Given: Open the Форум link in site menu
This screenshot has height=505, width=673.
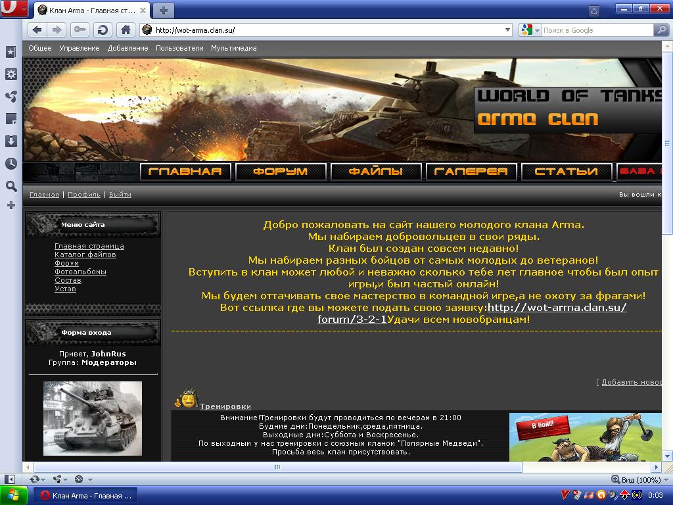Looking at the screenshot, I should pyautogui.click(x=66, y=263).
